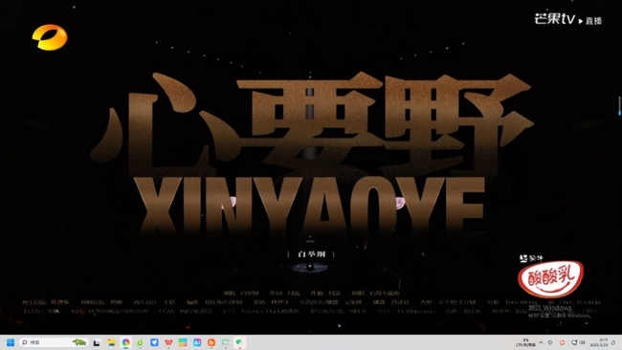The height and width of the screenshot is (350, 622).
Task: Open the notification bell icon
Action: tap(613, 342)
